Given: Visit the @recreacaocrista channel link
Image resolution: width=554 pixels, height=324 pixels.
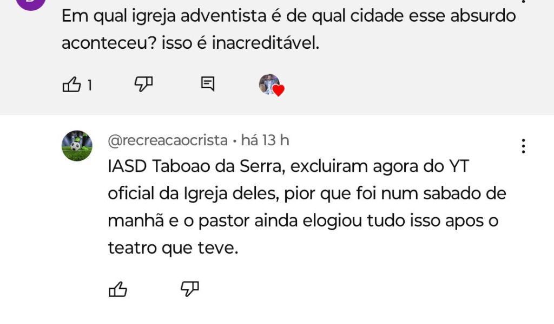Looking at the screenshot, I should pyautogui.click(x=168, y=140).
